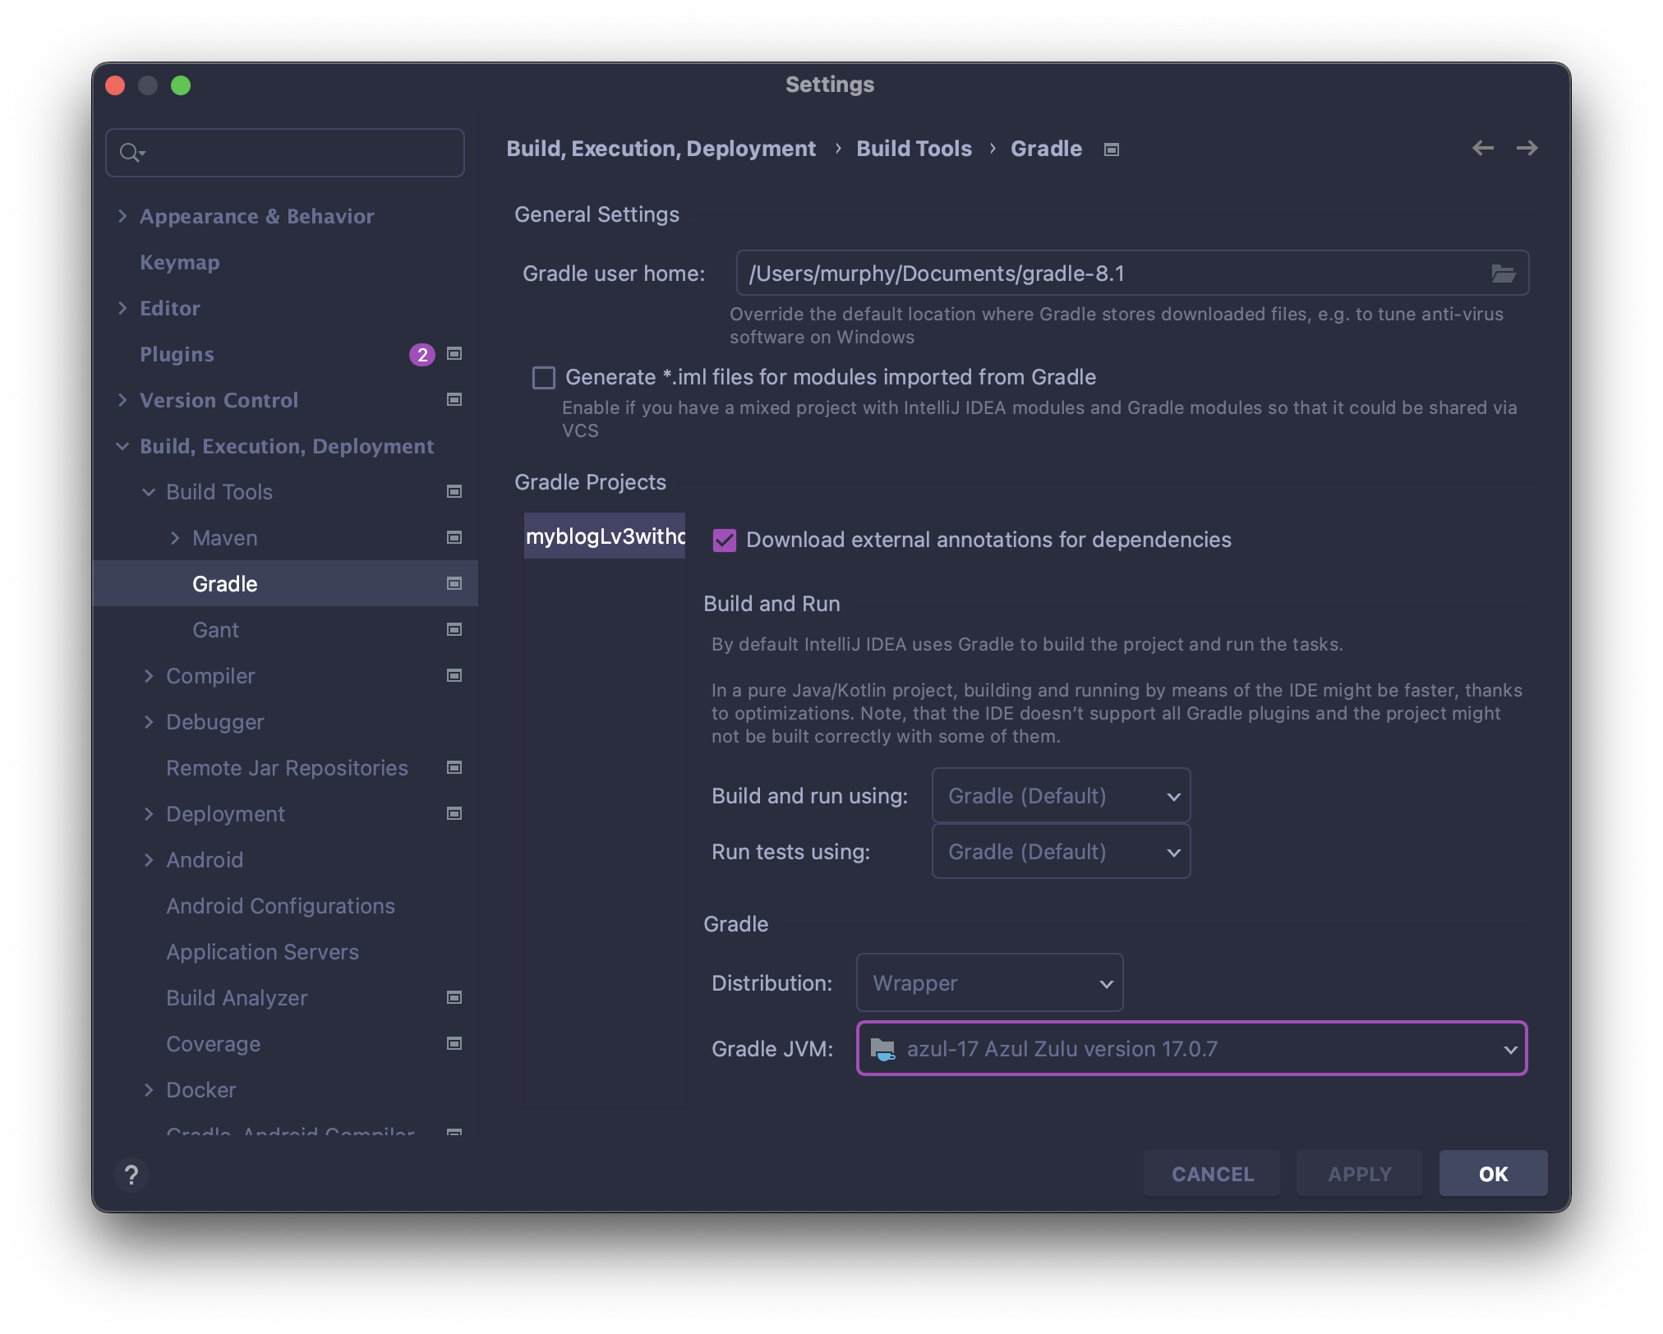
Task: Open folder browser for Gradle user home
Action: 1503,274
